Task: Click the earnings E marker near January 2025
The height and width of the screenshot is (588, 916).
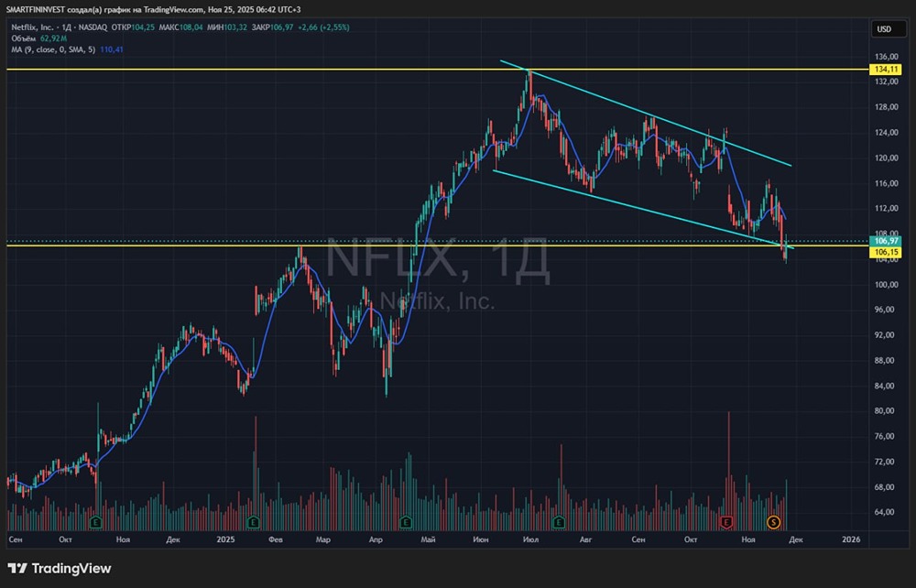Action: (253, 522)
